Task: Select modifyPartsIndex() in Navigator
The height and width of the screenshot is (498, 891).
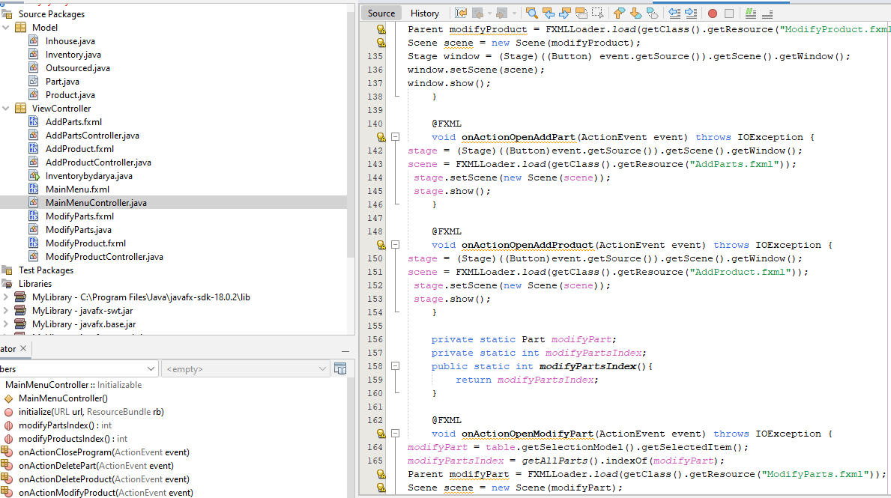Action: click(x=65, y=425)
